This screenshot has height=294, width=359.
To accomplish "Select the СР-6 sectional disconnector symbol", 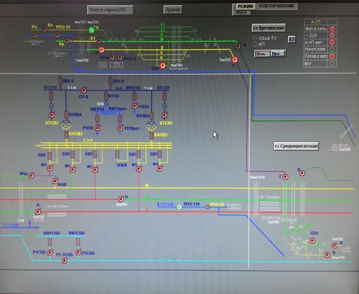I will pyautogui.click(x=84, y=91).
